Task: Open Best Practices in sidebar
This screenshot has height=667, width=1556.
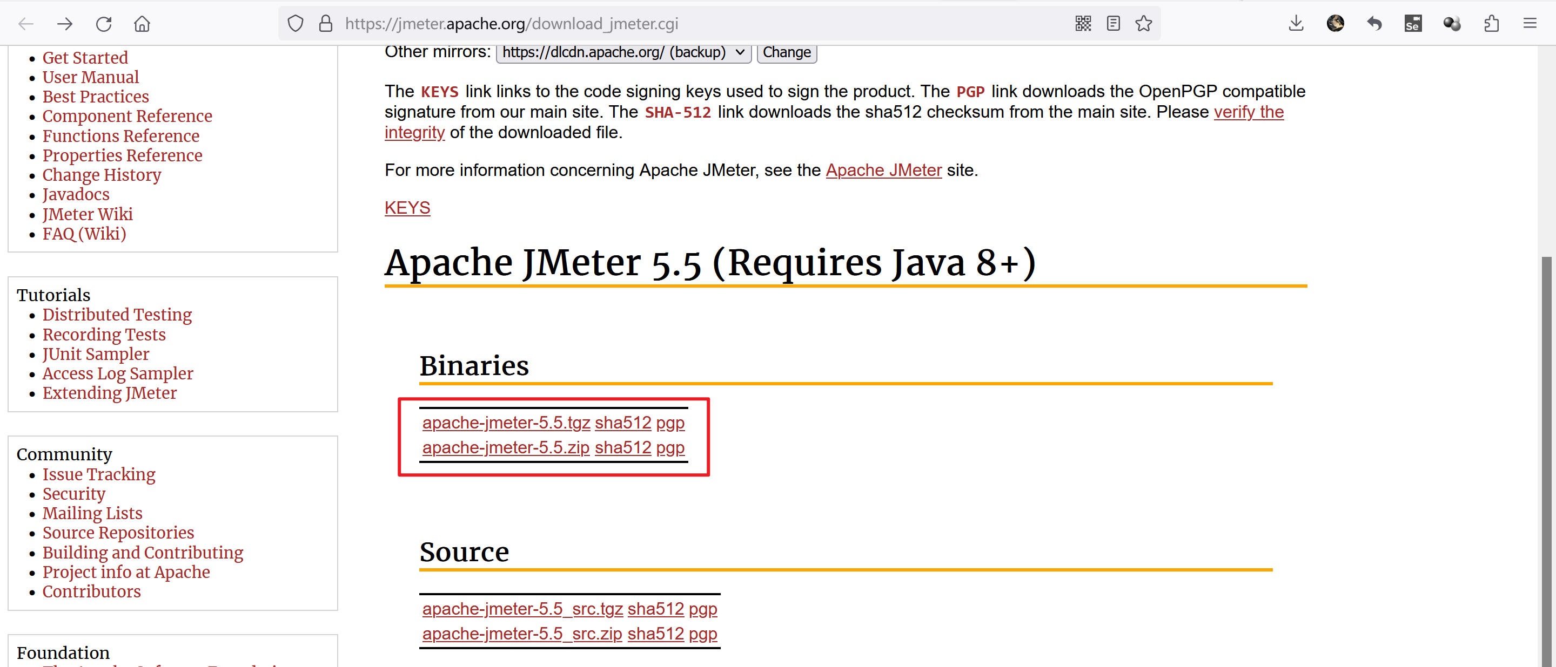Action: point(96,97)
